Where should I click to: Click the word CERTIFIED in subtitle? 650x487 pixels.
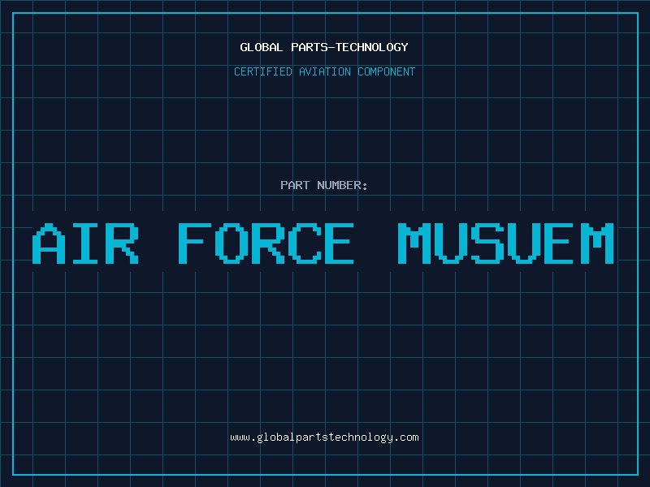262,71
